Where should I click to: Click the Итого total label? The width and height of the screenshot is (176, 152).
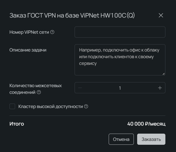tap(17, 124)
